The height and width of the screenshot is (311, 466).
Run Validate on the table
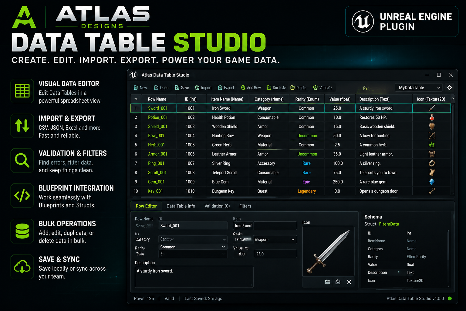[322, 87]
